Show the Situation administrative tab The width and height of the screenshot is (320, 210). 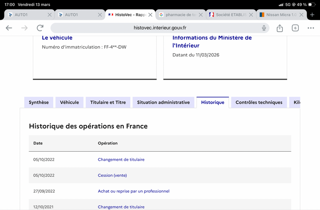tap(163, 102)
